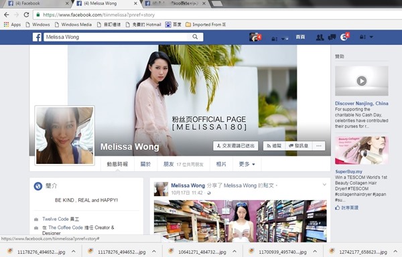
Task: Open the bookstore post photo
Action: pyautogui.click(x=241, y=221)
